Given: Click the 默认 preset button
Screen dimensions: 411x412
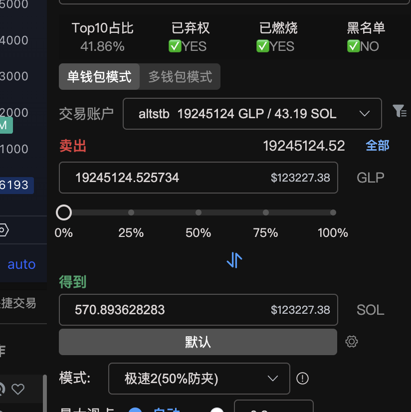Looking at the screenshot, I should point(198,342).
